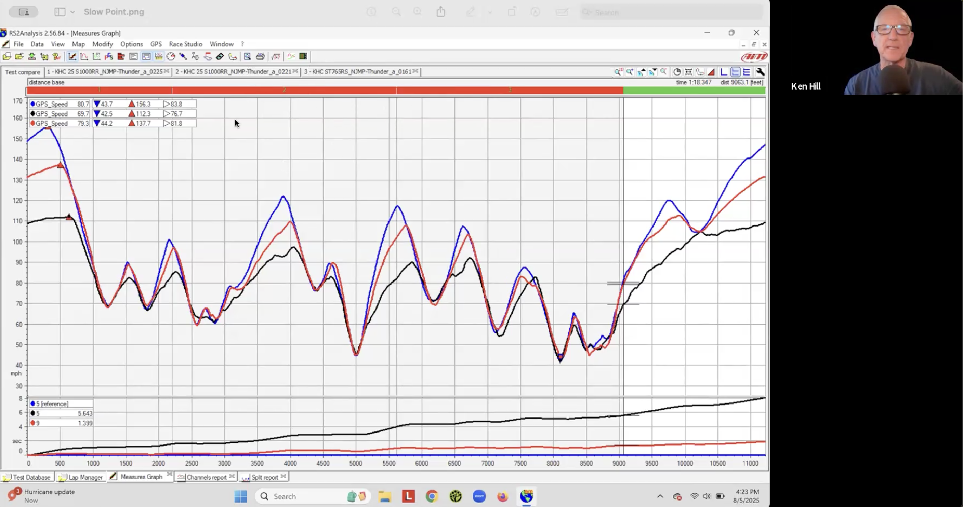Screen dimensions: 963x507
Task: Click the clock time-base icon
Action: pos(677,72)
